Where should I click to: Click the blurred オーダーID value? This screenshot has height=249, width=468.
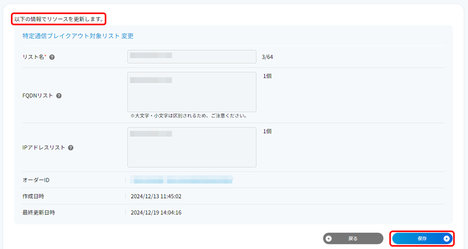coord(182,179)
